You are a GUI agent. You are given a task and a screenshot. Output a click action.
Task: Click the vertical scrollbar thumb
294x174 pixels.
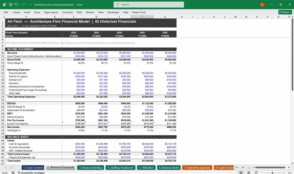click(292, 54)
